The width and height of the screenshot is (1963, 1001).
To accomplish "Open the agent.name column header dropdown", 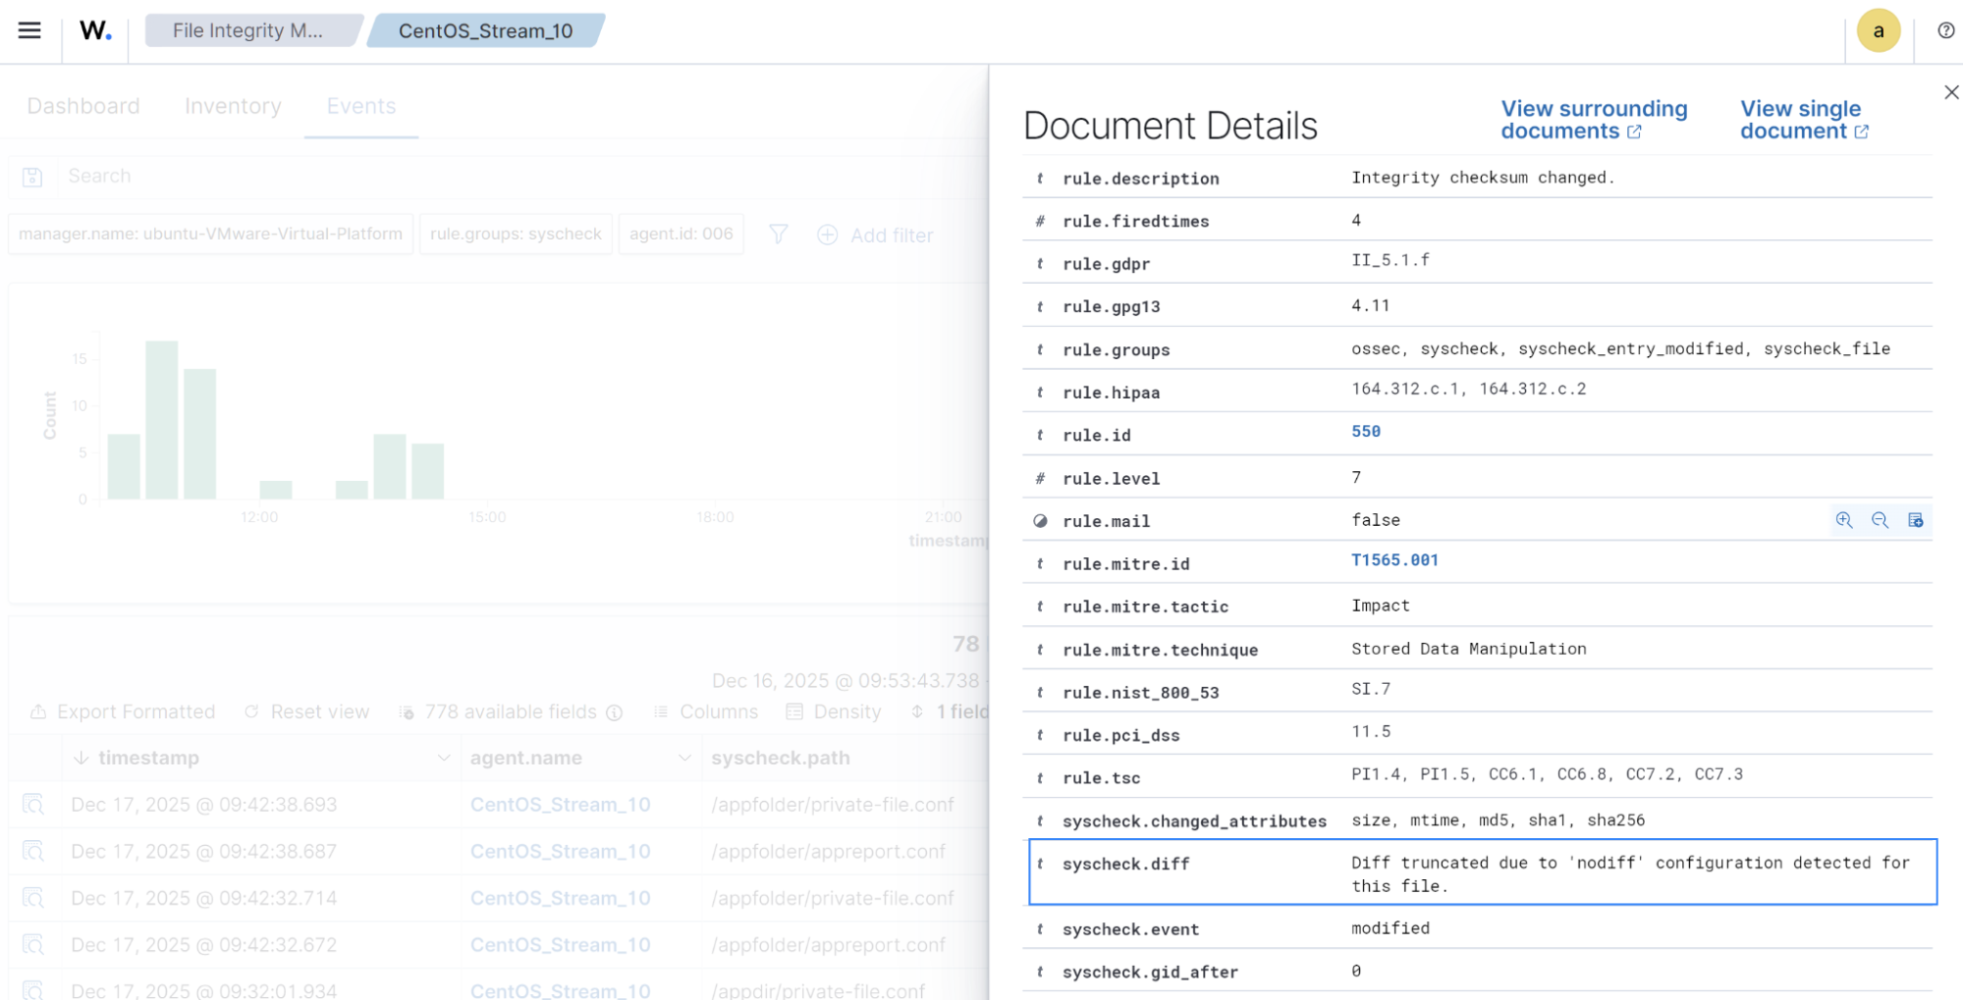I will pos(684,758).
